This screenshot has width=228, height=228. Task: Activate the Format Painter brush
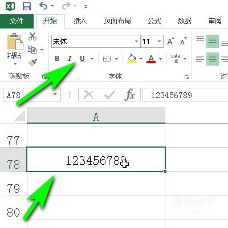click(32, 63)
